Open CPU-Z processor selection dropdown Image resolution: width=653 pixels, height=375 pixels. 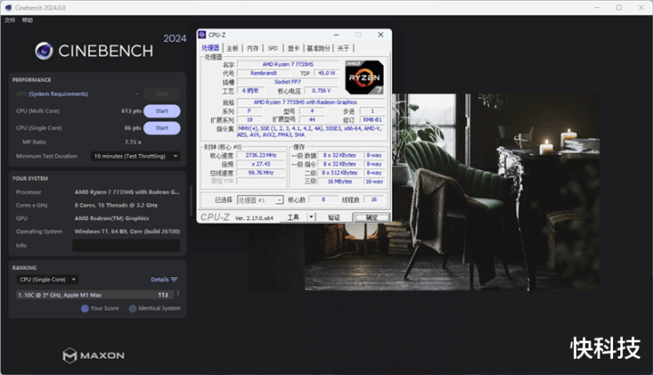point(260,200)
